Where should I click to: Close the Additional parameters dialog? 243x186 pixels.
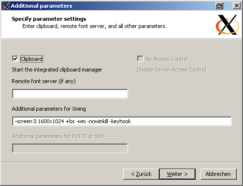tap(237, 6)
